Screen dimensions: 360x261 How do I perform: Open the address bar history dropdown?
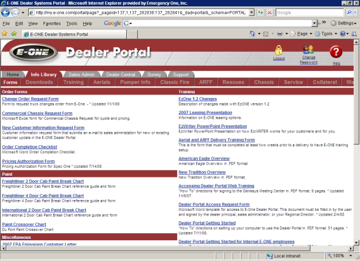pyautogui.click(x=252, y=12)
